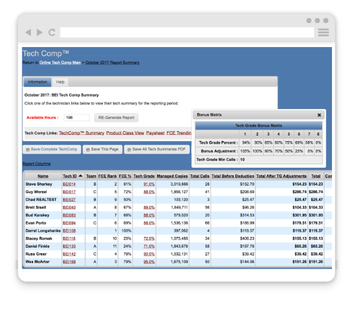Sort table by FCE % column header
353x310 pixels.
coord(125,176)
